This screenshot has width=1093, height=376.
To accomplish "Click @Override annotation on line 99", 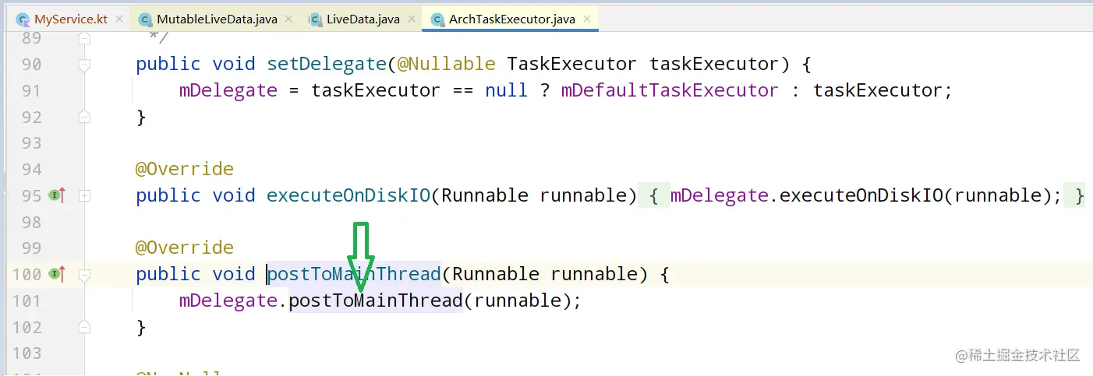I will [x=185, y=248].
